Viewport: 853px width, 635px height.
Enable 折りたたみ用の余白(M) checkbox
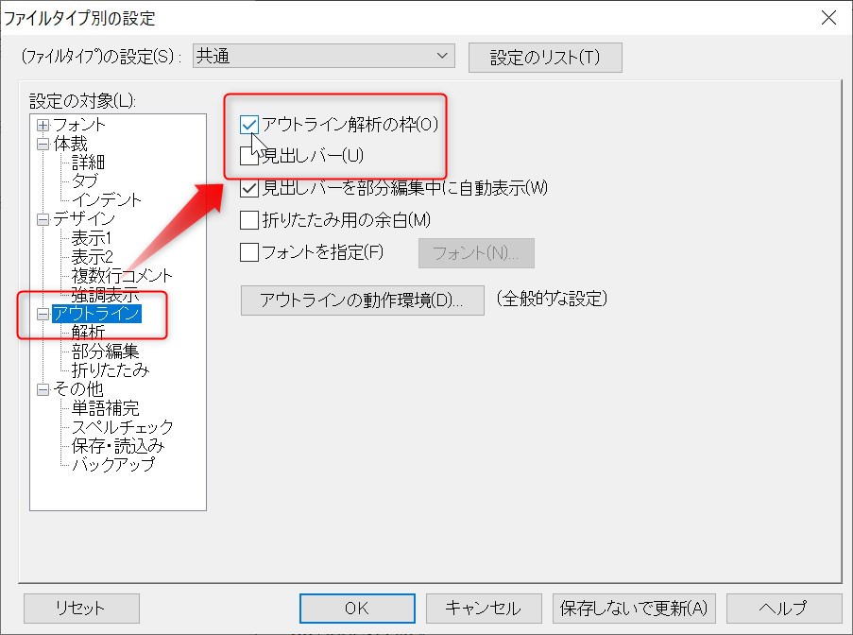[248, 220]
